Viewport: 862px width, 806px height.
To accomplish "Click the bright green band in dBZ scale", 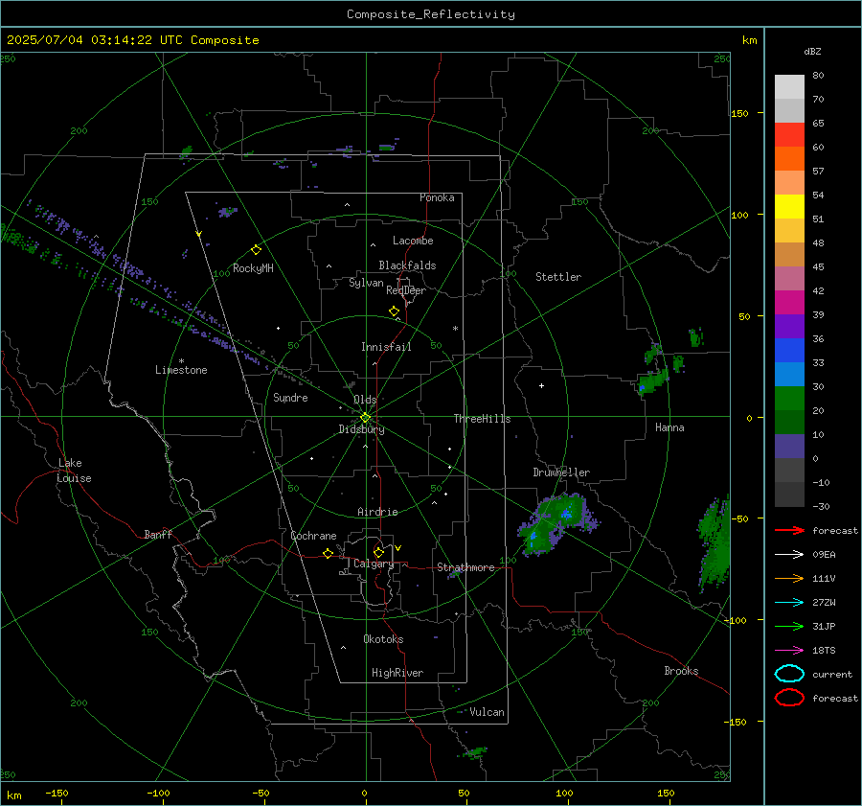I will coord(789,399).
